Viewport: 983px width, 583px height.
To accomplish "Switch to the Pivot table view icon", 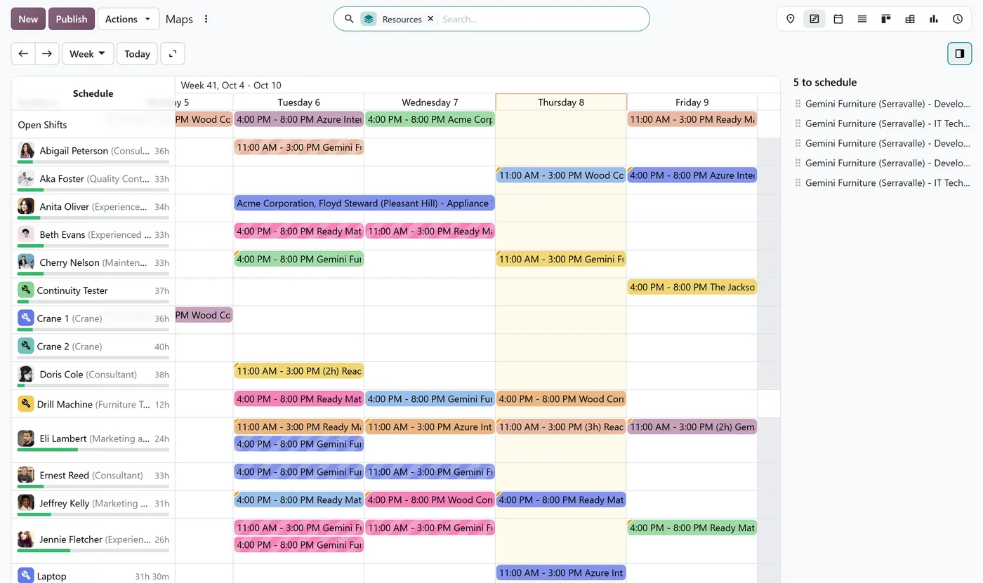I will 910,19.
